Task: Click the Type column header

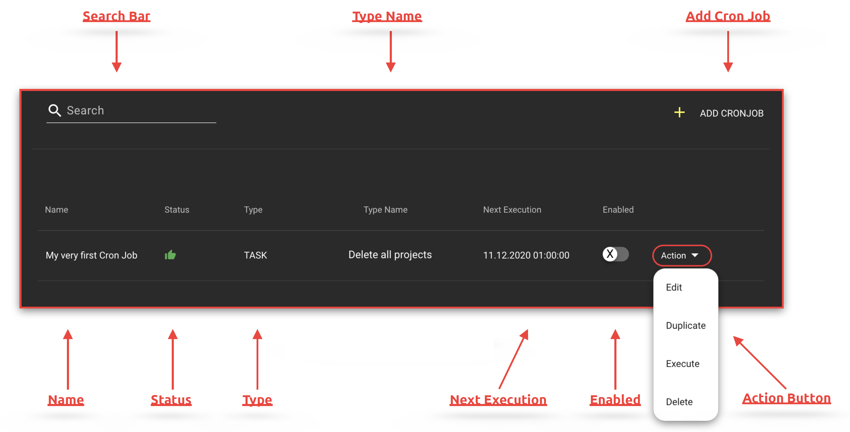Action: tap(253, 209)
